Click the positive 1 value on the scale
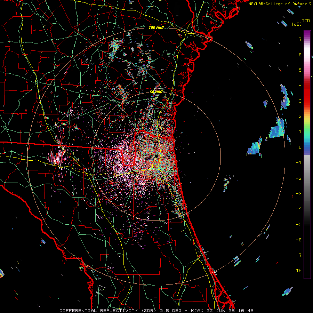 pos(300,132)
